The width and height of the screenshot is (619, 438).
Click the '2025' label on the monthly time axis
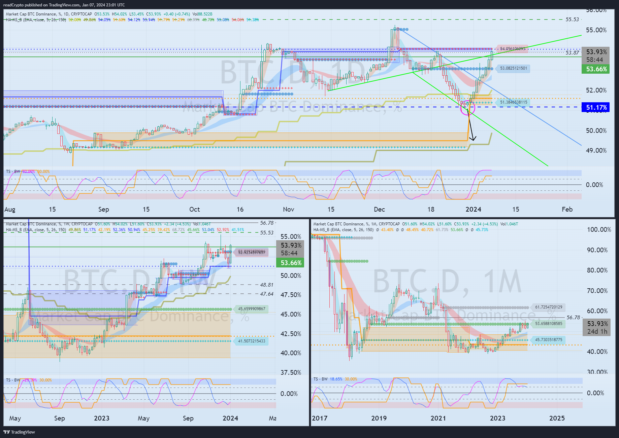(557, 418)
